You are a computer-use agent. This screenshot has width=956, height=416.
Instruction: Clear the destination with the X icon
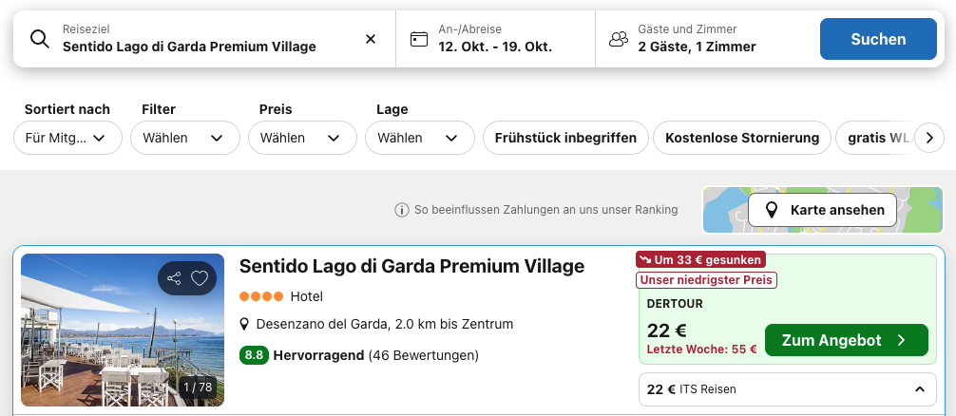(x=370, y=39)
